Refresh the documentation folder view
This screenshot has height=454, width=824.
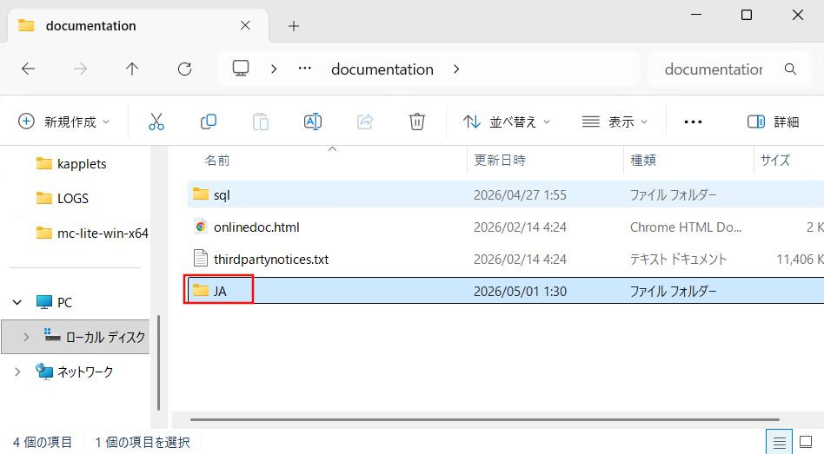point(184,69)
